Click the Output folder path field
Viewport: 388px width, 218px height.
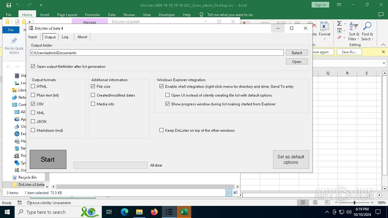[157, 53]
